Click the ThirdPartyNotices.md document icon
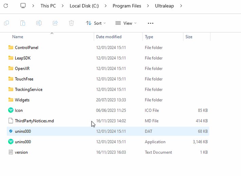This screenshot has height=176, width=241. [11, 120]
